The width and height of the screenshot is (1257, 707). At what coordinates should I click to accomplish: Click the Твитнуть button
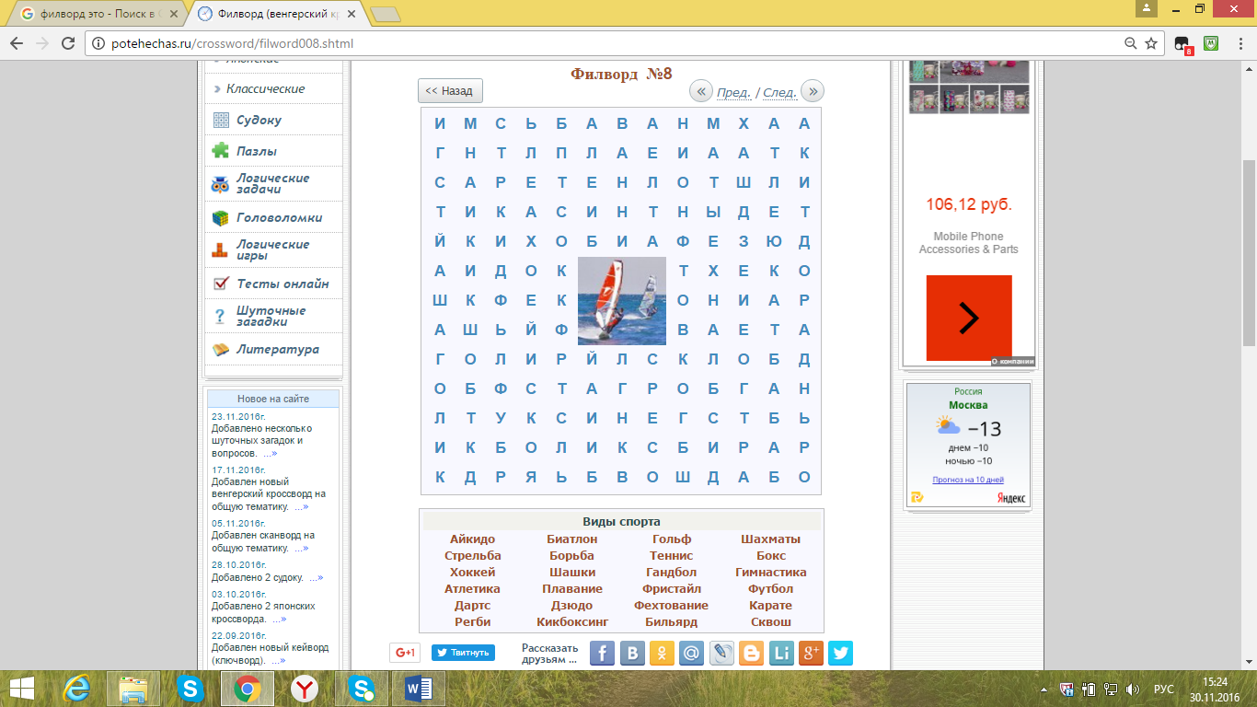pyautogui.click(x=464, y=653)
